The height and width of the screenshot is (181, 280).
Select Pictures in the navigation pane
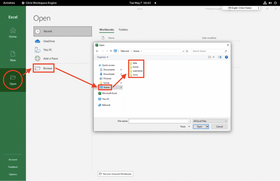(x=106, y=79)
